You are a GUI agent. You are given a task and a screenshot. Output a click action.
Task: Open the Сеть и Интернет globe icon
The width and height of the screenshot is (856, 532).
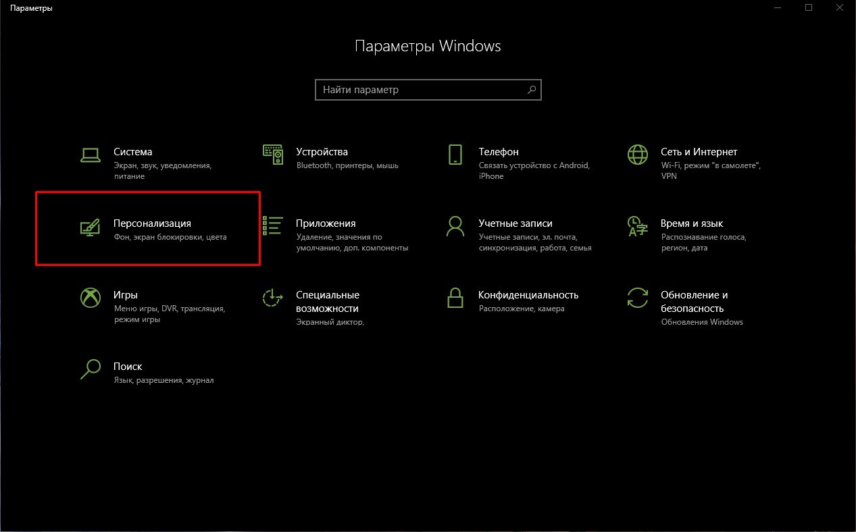638,155
